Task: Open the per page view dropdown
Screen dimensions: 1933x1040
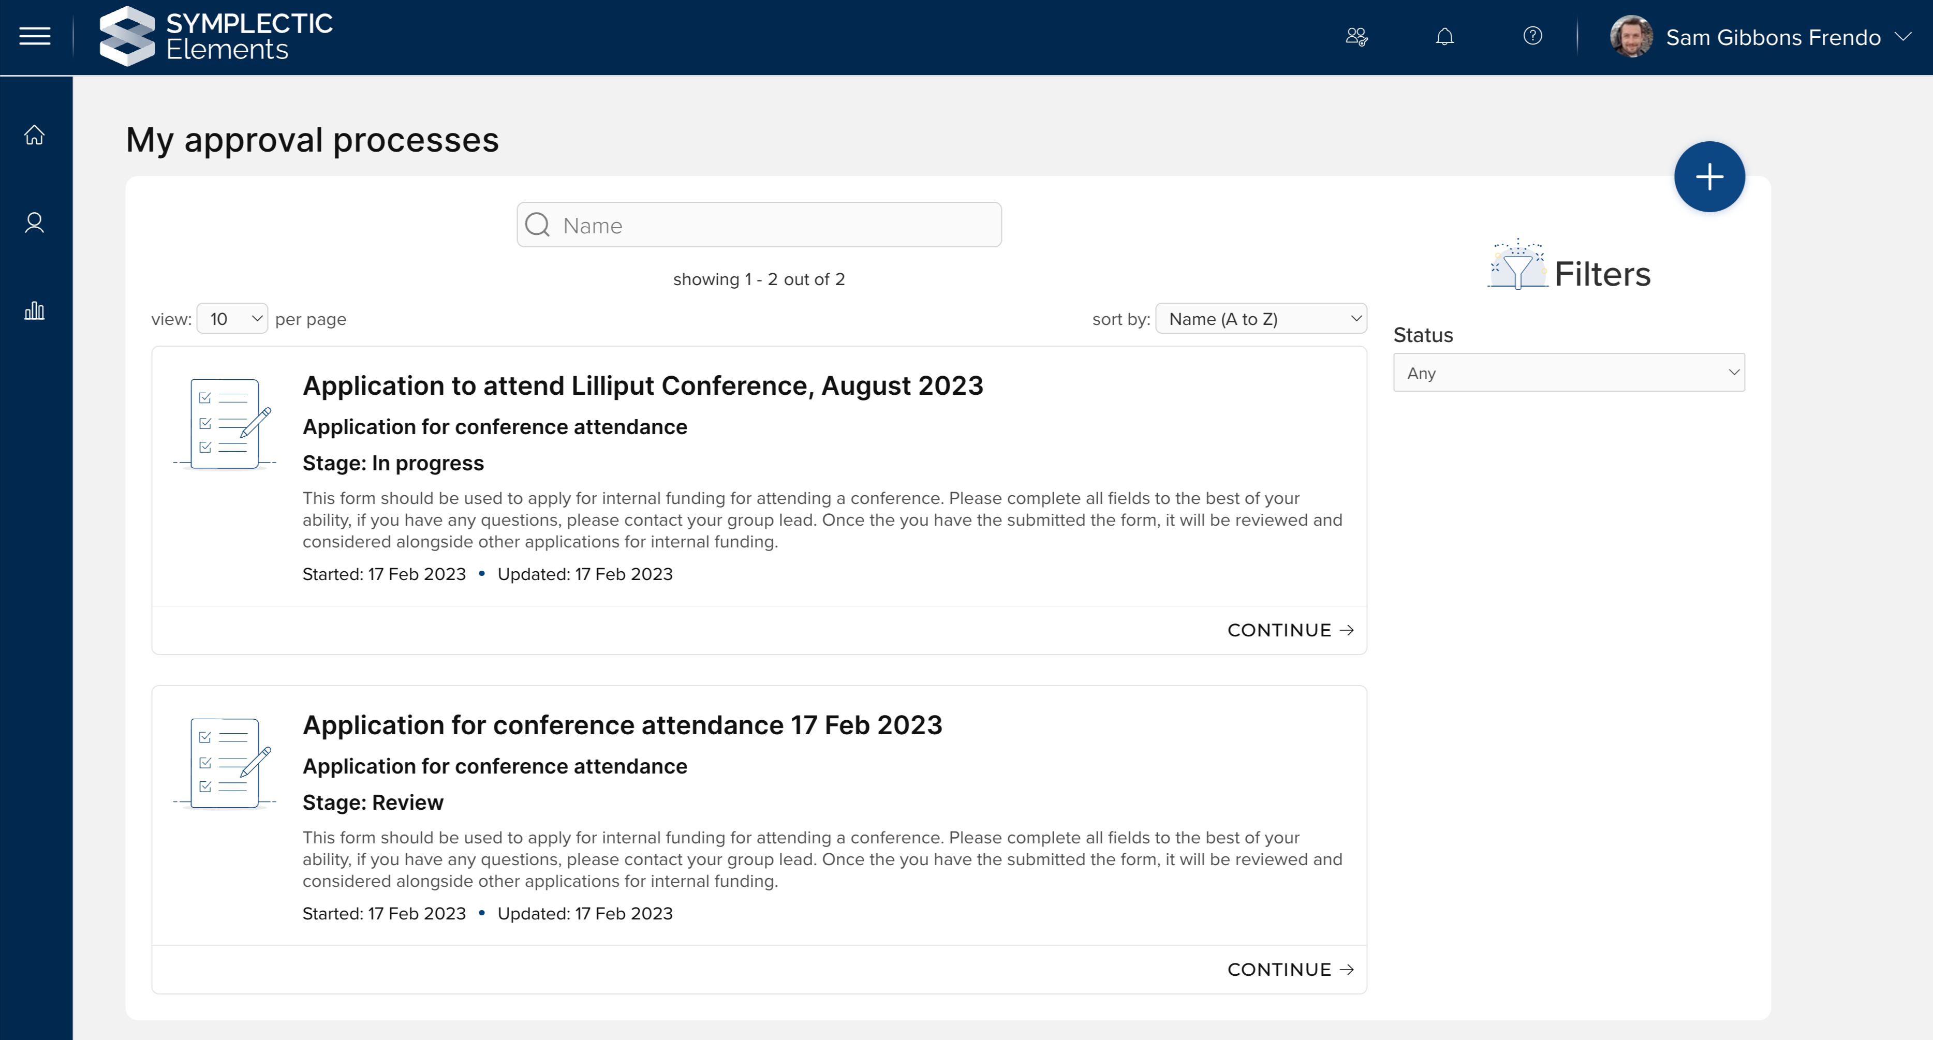Action: 232,319
